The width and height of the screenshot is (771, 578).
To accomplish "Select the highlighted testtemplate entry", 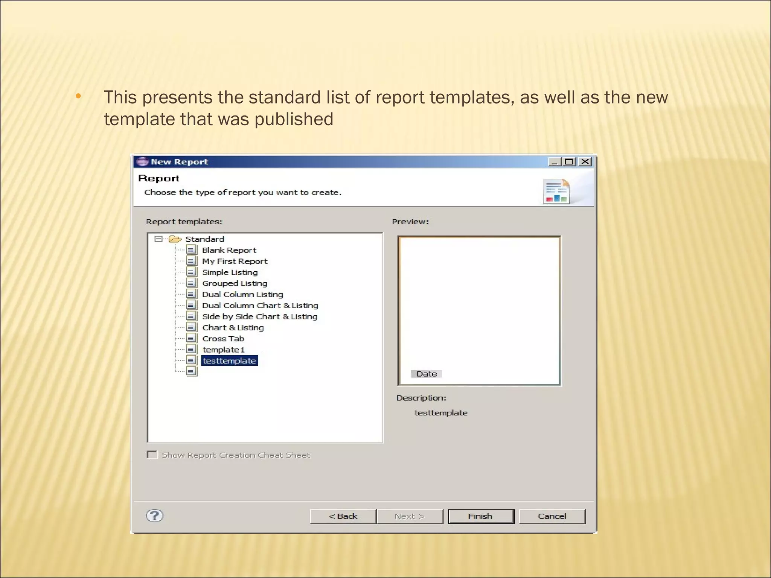I will coord(229,361).
